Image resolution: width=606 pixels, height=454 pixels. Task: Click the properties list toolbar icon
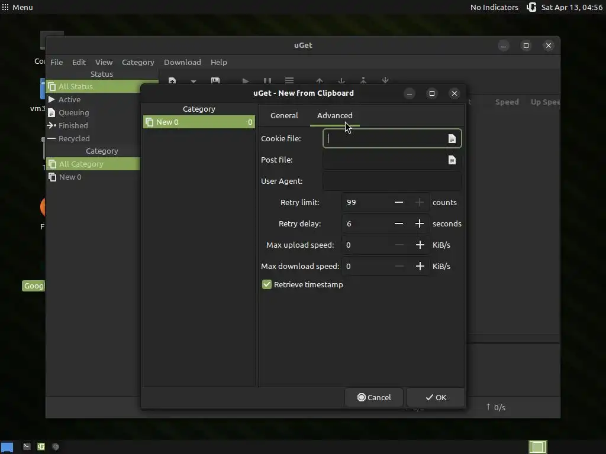click(x=289, y=80)
